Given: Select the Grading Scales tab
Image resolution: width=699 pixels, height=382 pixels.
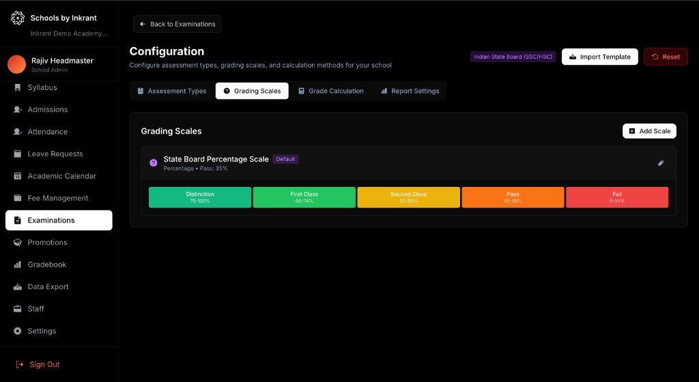Looking at the screenshot, I should [252, 91].
